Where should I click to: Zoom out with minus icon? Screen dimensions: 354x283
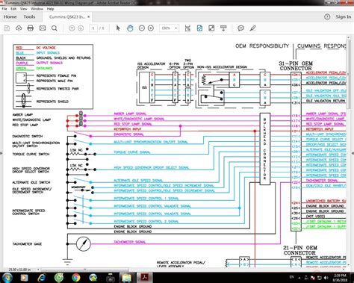[x=142, y=28]
